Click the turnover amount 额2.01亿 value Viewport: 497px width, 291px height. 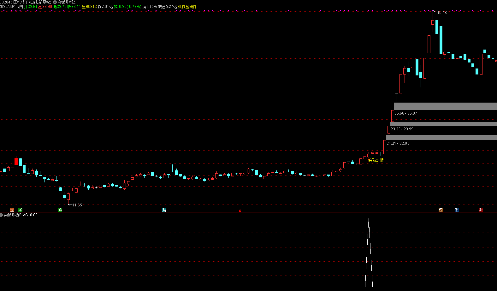(x=105, y=7)
